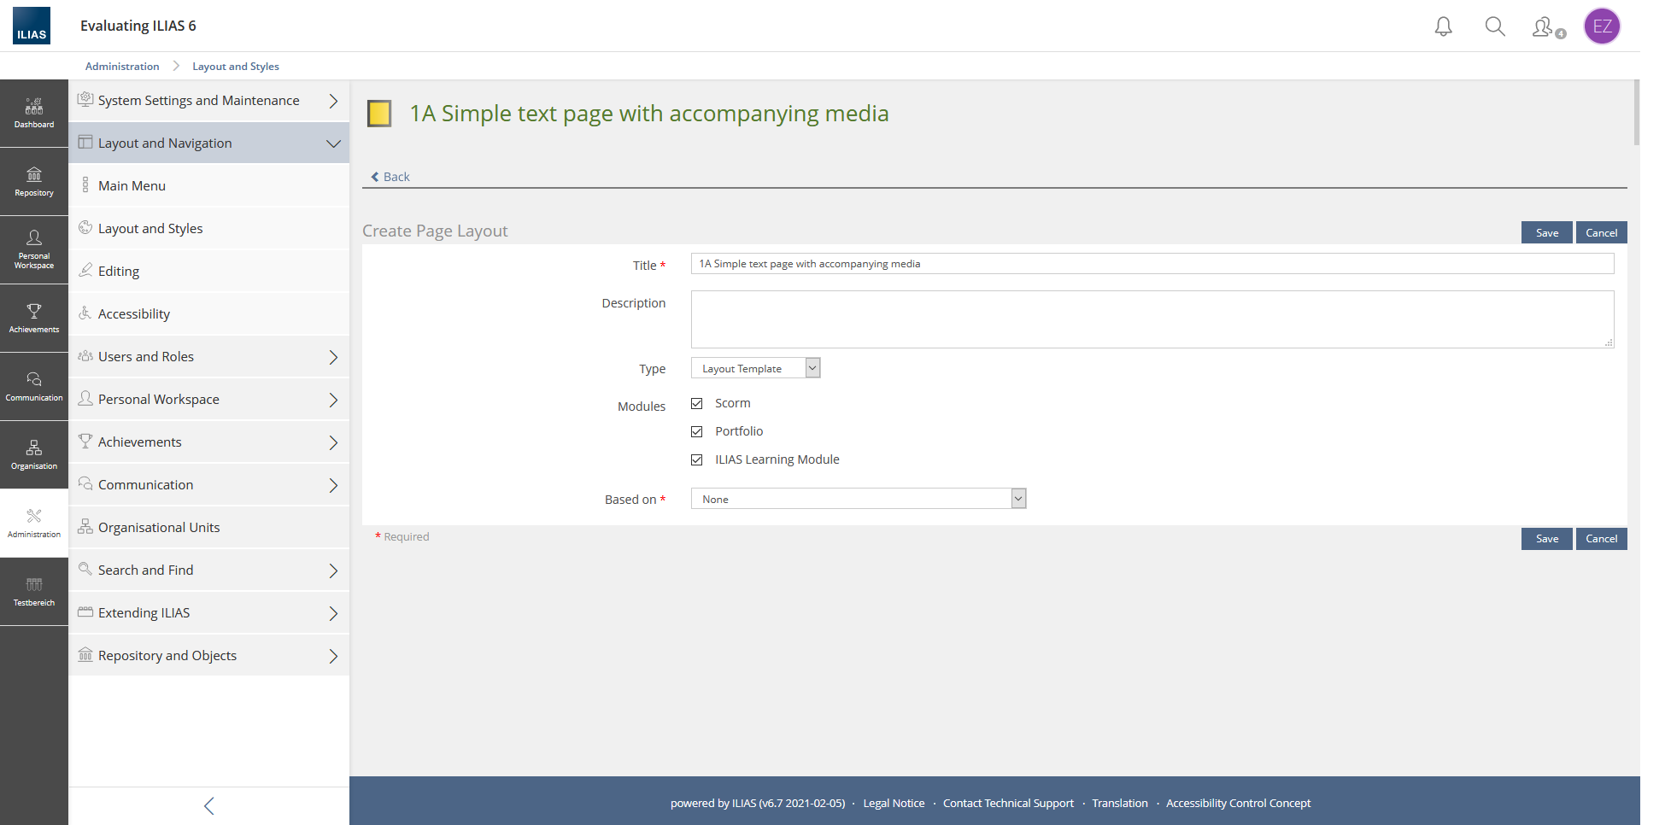The height and width of the screenshot is (825, 1671).
Task: Click the search magnifier icon
Action: [1494, 26]
